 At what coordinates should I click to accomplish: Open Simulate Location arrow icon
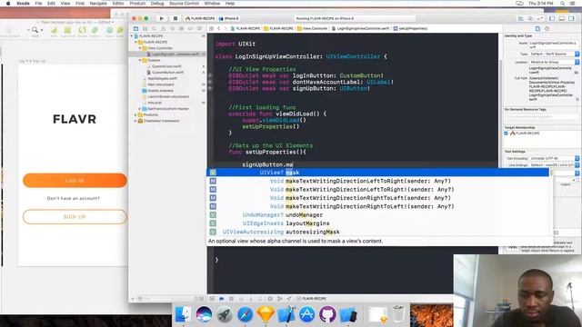[x=289, y=299]
